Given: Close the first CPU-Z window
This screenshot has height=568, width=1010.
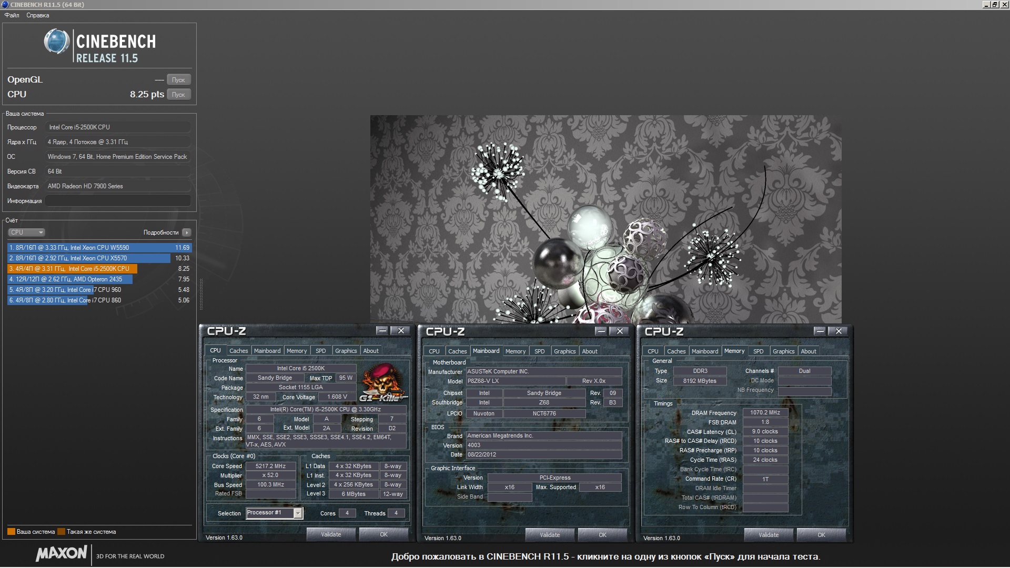Looking at the screenshot, I should [x=401, y=331].
